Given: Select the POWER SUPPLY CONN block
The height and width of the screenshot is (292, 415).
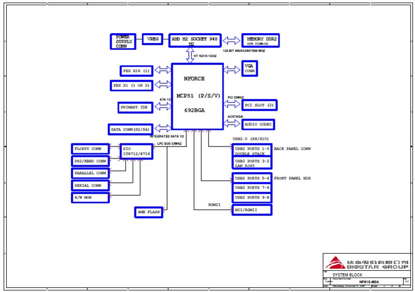Looking at the screenshot, I should pyautogui.click(x=123, y=42).
